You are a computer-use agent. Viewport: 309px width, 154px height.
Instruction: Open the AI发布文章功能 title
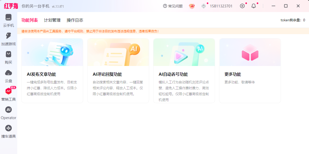click(41, 74)
